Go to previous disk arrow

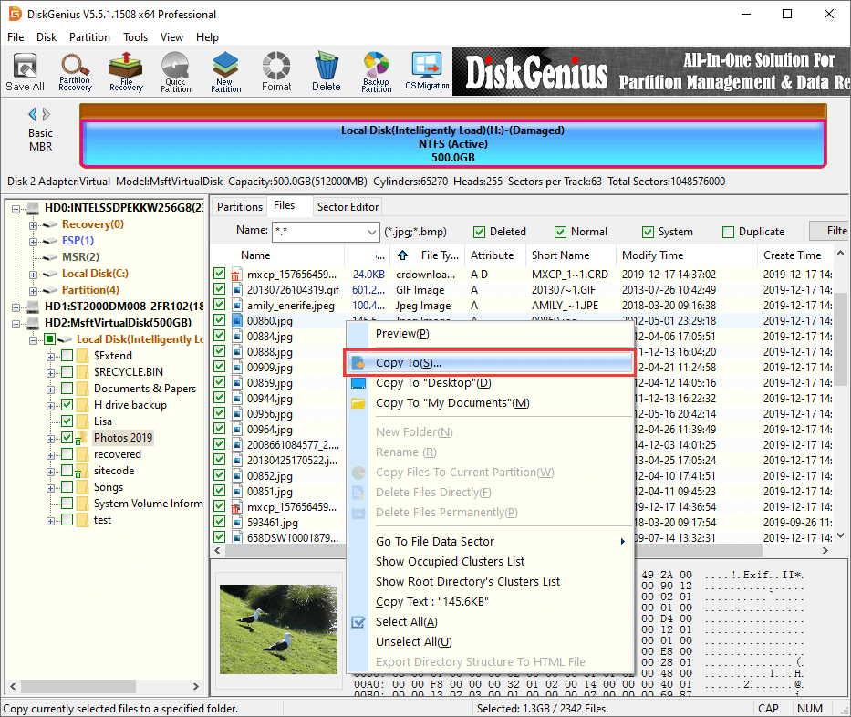(32, 114)
